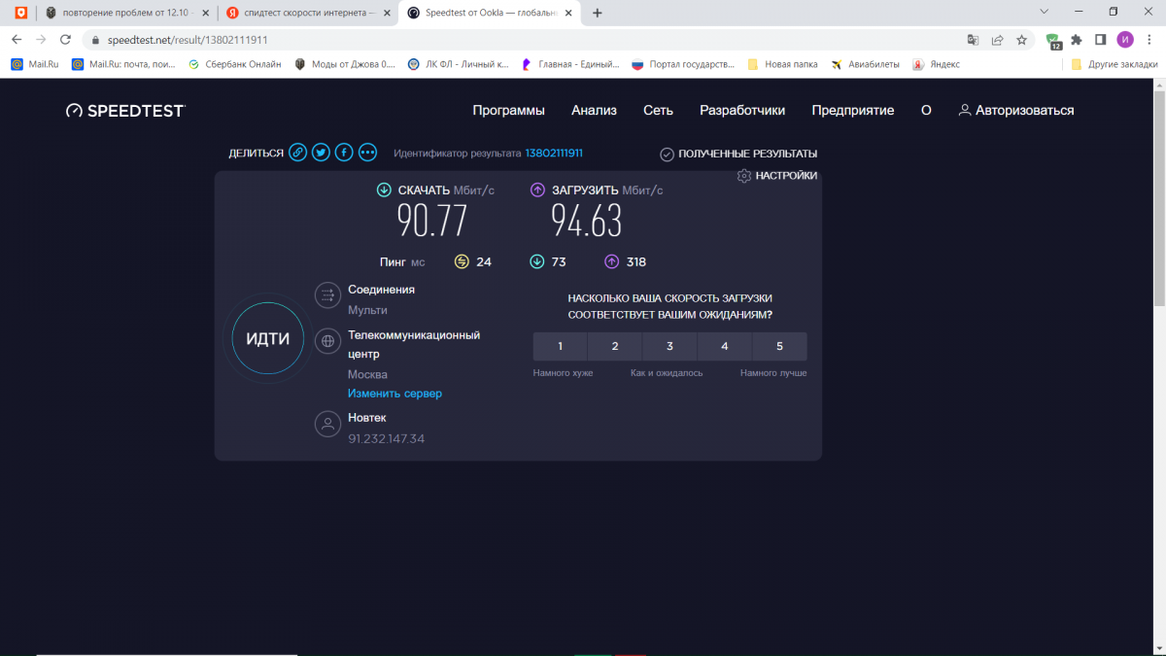This screenshot has height=656, width=1166.
Task: Choose rating 5 Намного лучше
Action: pyautogui.click(x=779, y=346)
